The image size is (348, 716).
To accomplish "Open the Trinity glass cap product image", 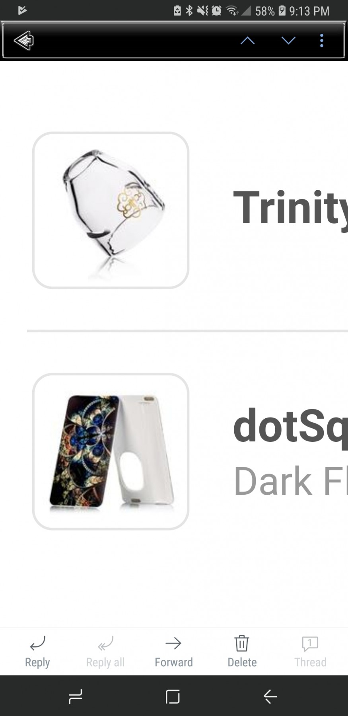I will point(111,210).
